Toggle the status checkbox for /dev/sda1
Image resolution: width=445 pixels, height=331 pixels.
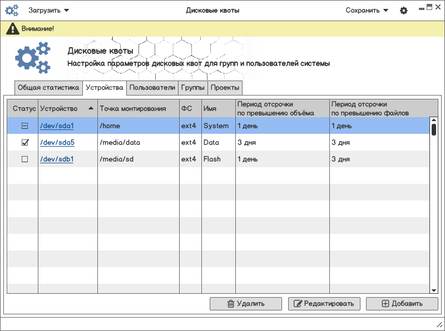(24, 126)
